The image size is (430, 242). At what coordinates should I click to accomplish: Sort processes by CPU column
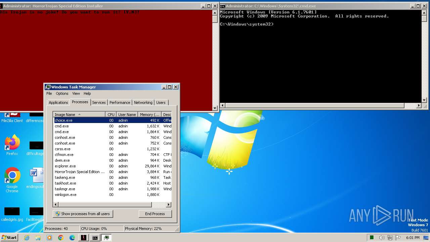tap(111, 115)
